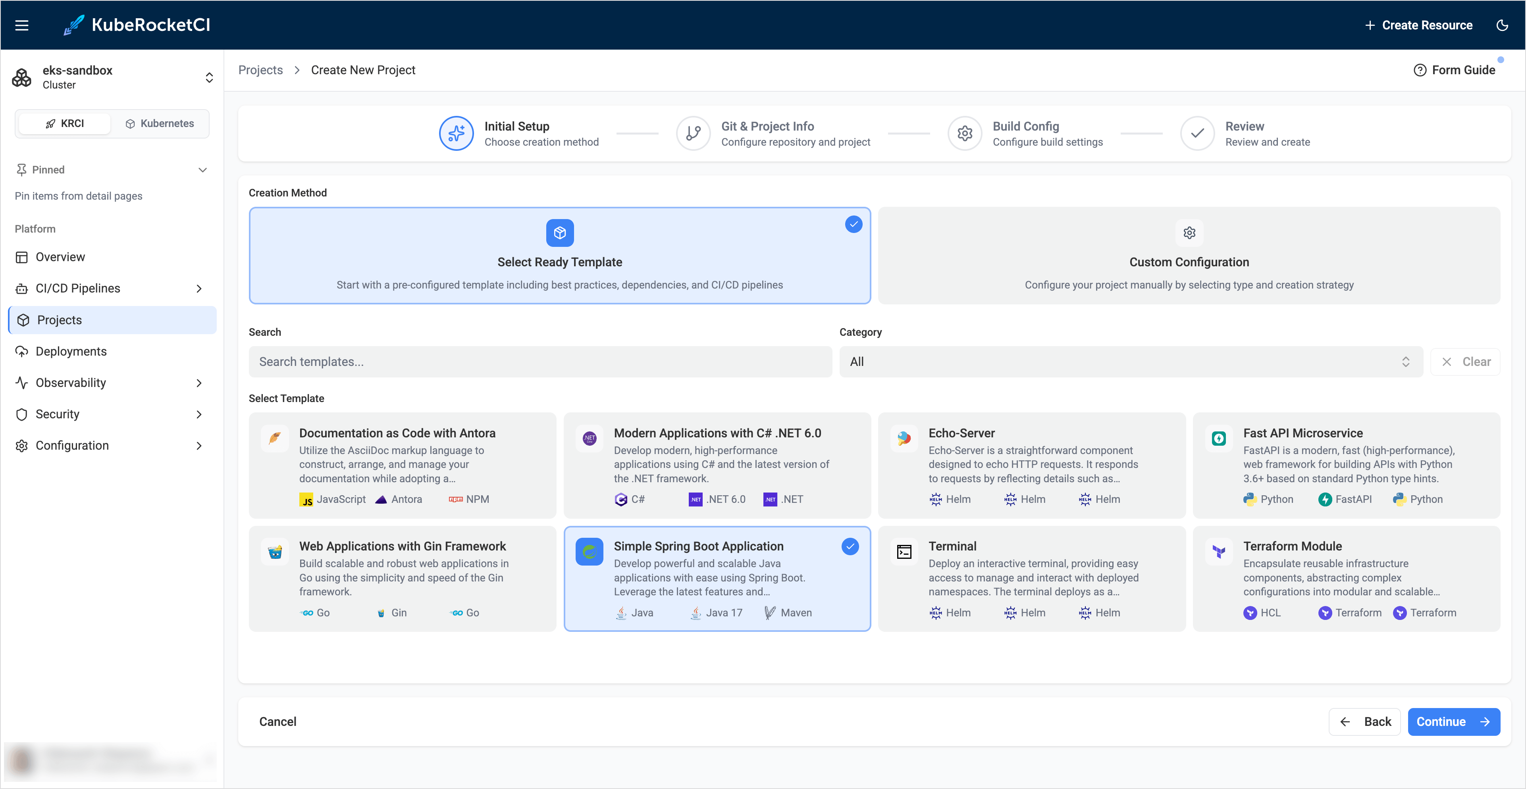Expand the CI/CD Pipelines submenu chevron

[x=199, y=289]
